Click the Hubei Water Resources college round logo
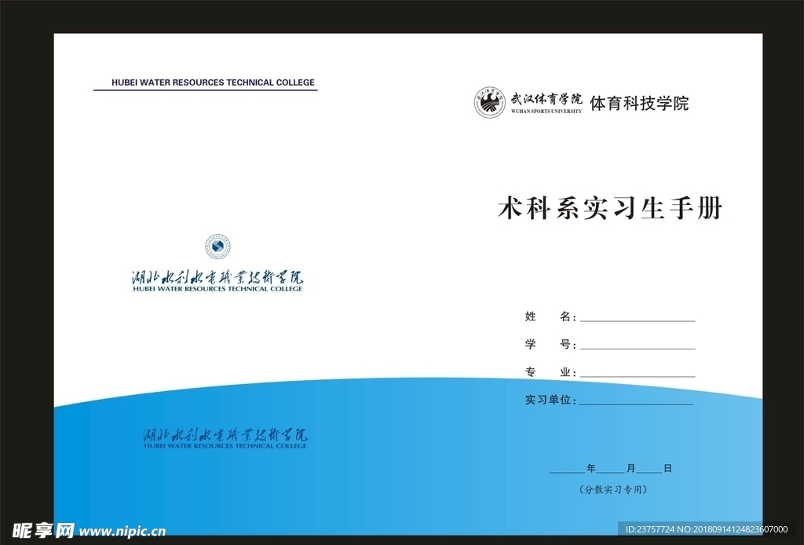Screen dimensions: 804x545 [218, 247]
